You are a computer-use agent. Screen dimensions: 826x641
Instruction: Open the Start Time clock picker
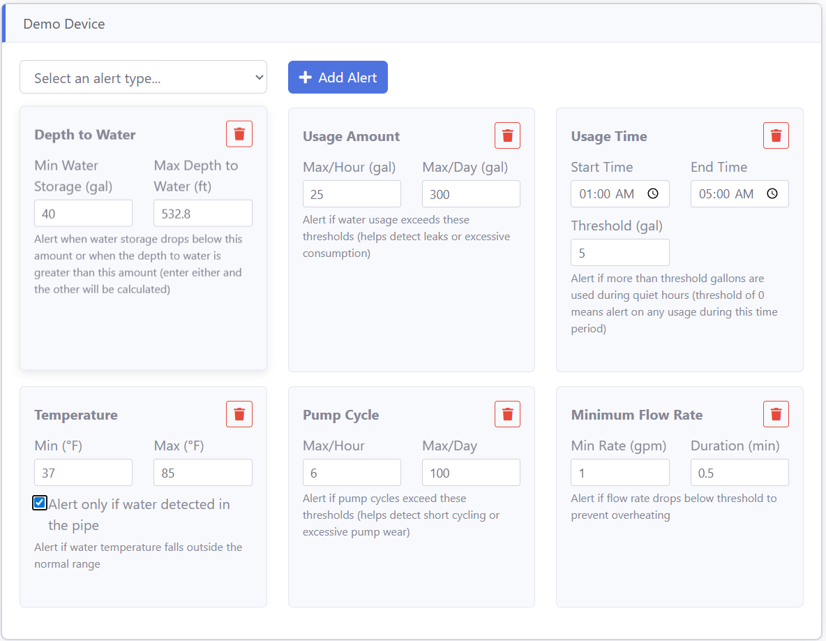653,193
